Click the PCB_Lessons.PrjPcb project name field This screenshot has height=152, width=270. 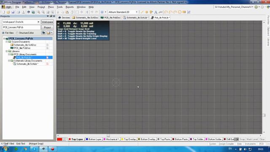point(22,27)
